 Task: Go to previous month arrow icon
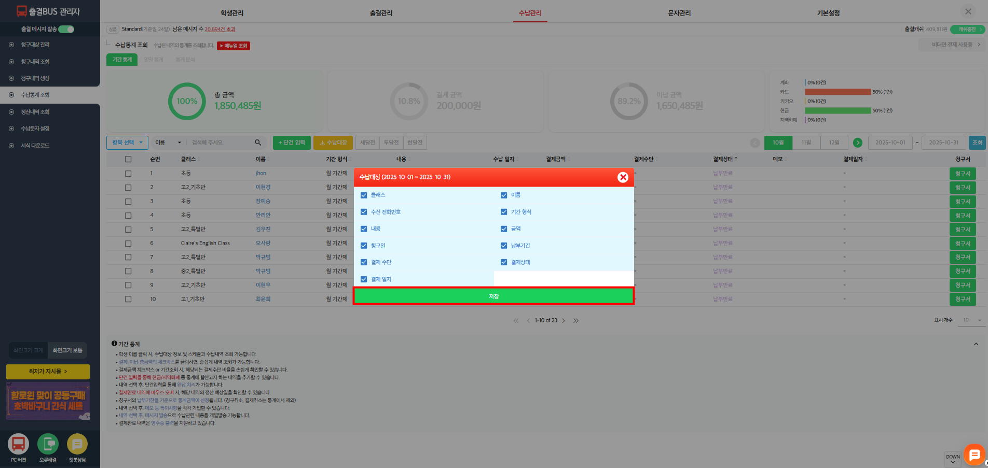[x=755, y=143]
